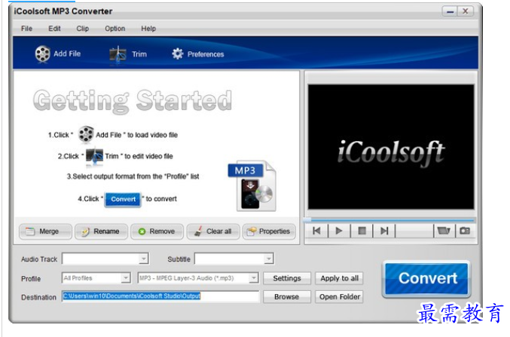Click text '3.Select output format from the "Profile" list'

tap(133, 176)
